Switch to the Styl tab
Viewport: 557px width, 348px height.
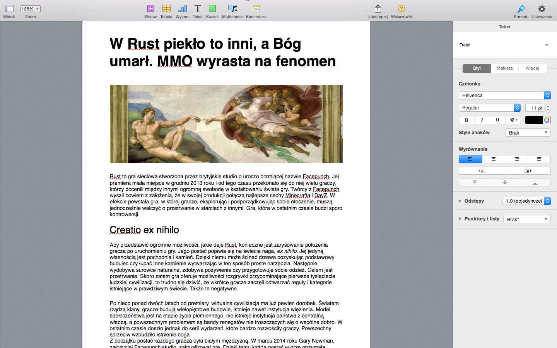(477, 68)
